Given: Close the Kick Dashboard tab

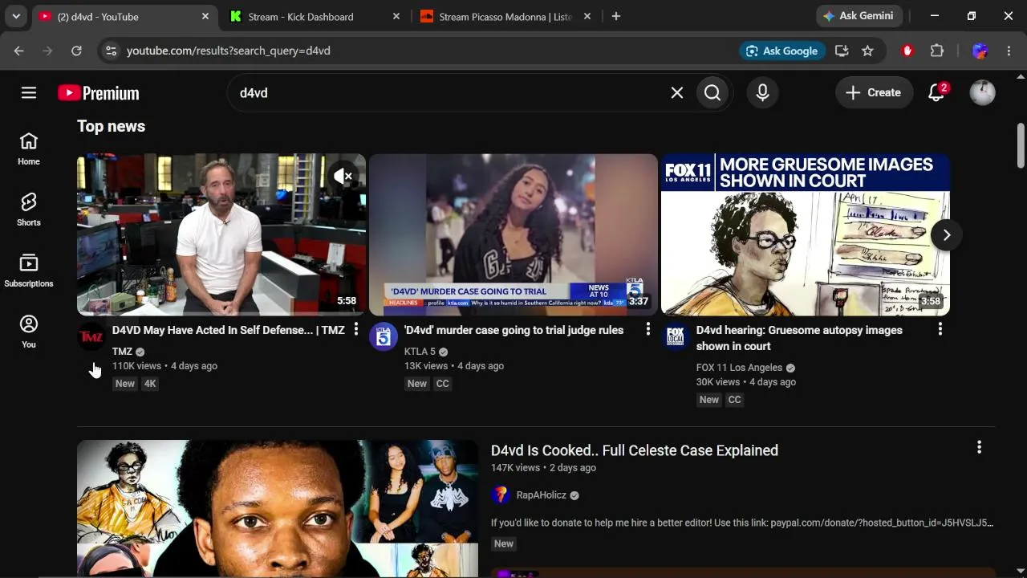Looking at the screenshot, I should pyautogui.click(x=396, y=16).
